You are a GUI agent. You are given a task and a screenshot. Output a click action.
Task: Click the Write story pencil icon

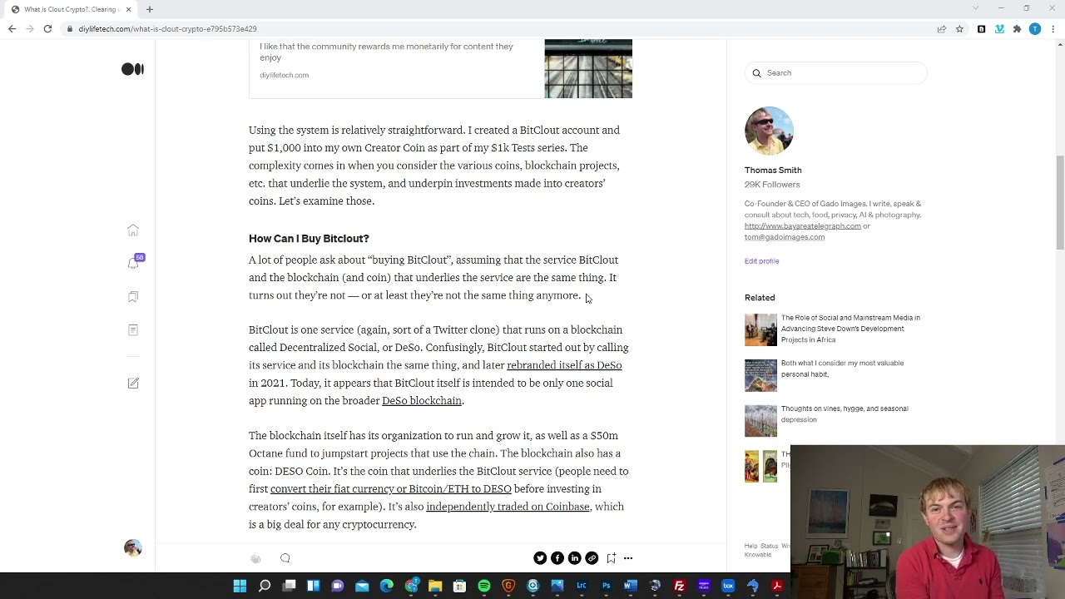pyautogui.click(x=133, y=383)
